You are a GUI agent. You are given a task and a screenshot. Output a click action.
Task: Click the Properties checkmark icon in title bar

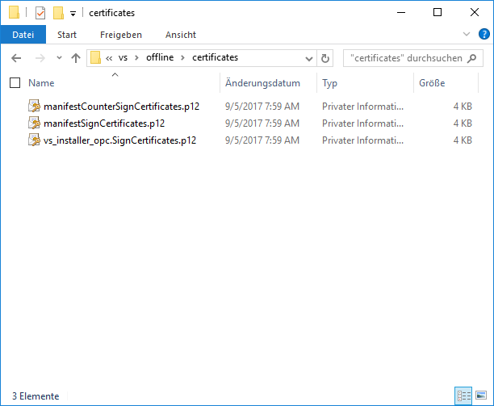[40, 13]
